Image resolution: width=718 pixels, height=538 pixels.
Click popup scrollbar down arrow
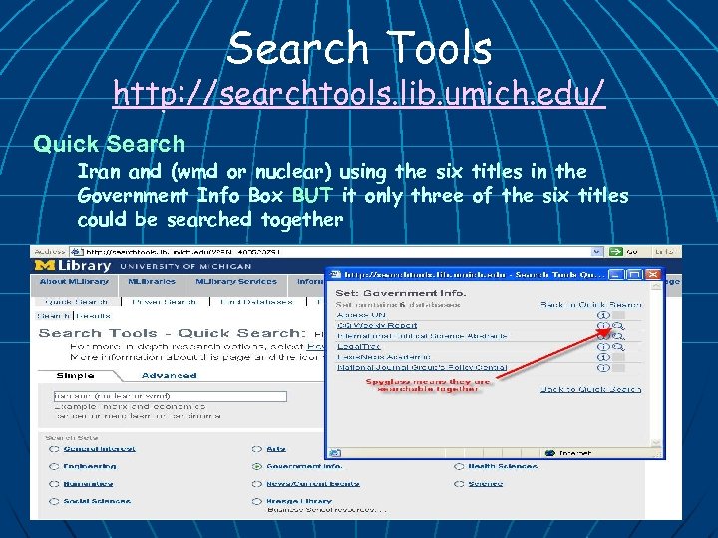click(x=656, y=442)
